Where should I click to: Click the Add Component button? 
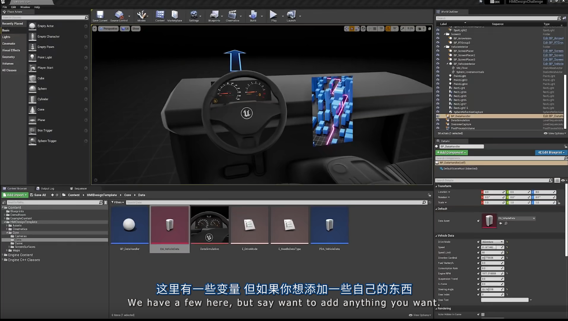pyautogui.click(x=451, y=152)
